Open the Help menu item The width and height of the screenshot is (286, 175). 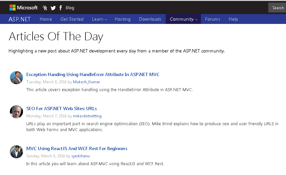pyautogui.click(x=233, y=19)
